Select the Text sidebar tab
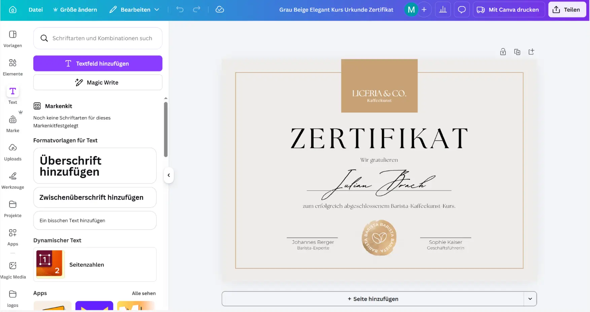Screen dimensions: 590x312 point(13,95)
